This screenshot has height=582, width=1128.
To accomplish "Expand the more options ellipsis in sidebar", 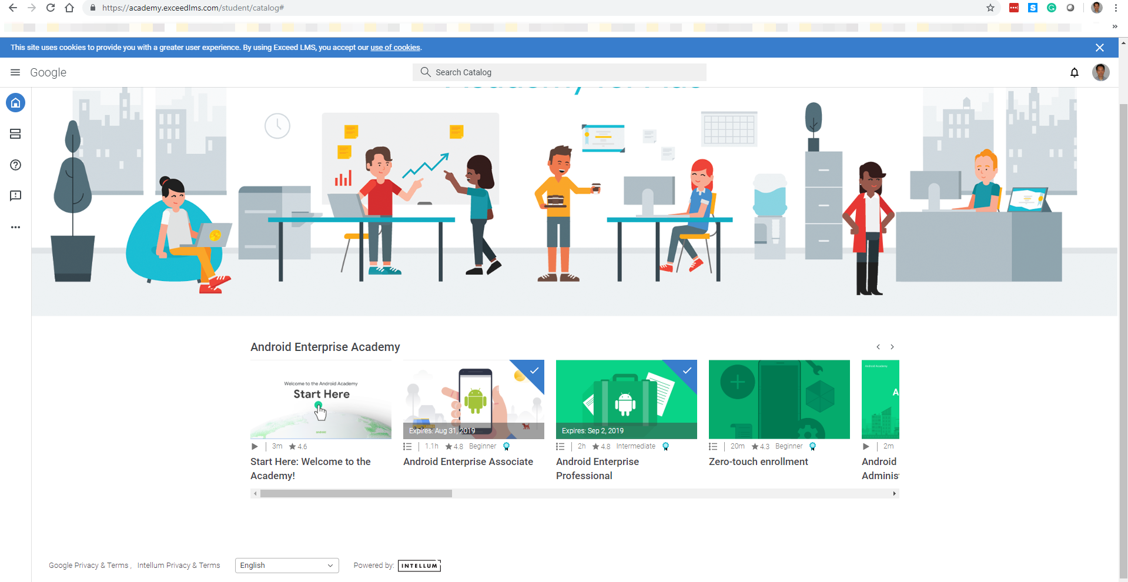I will [16, 227].
